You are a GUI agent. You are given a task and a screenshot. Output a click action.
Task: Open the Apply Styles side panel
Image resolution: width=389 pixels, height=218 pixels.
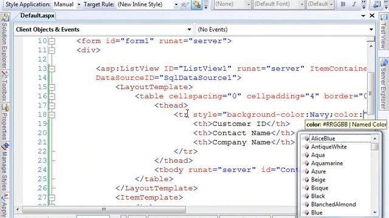coord(4,206)
